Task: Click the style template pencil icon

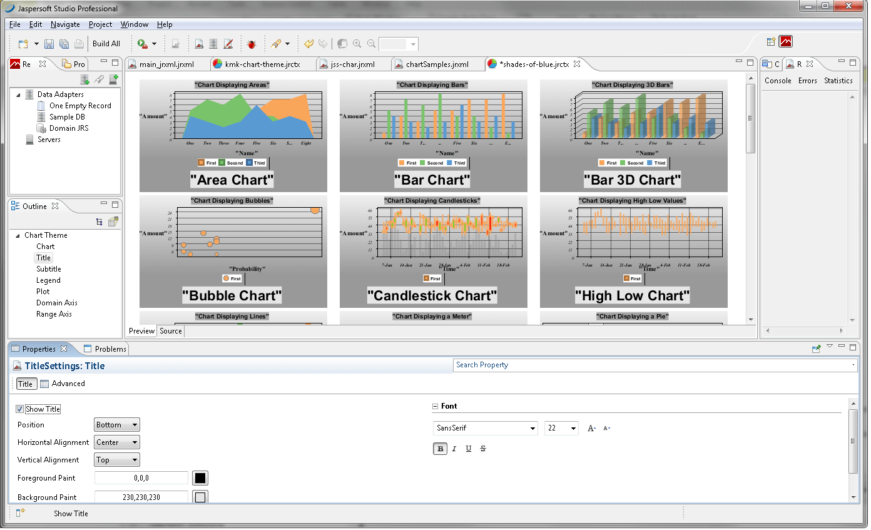Action: 228,44
